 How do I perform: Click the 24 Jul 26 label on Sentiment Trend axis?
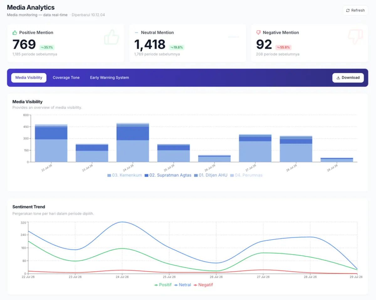pyautogui.click(x=122, y=277)
